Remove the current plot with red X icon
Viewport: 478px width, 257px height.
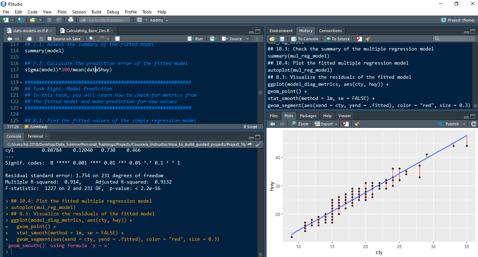click(x=346, y=124)
